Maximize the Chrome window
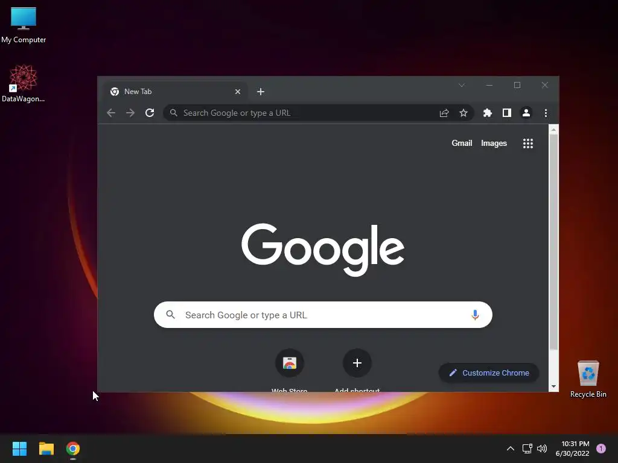The width and height of the screenshot is (618, 463). click(517, 85)
